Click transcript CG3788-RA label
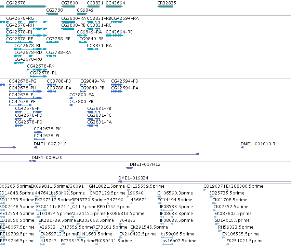This screenshot has height=246, width=291. (59, 53)
